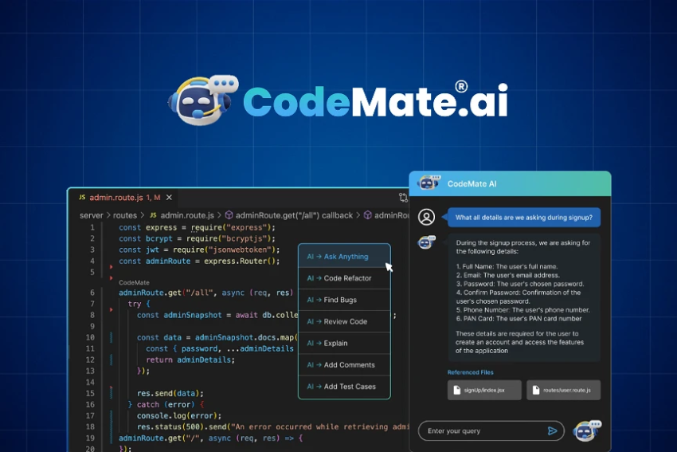Click the source control compare icon in editor toolbar
Viewport: 677px width, 452px height.
pyautogui.click(x=403, y=198)
